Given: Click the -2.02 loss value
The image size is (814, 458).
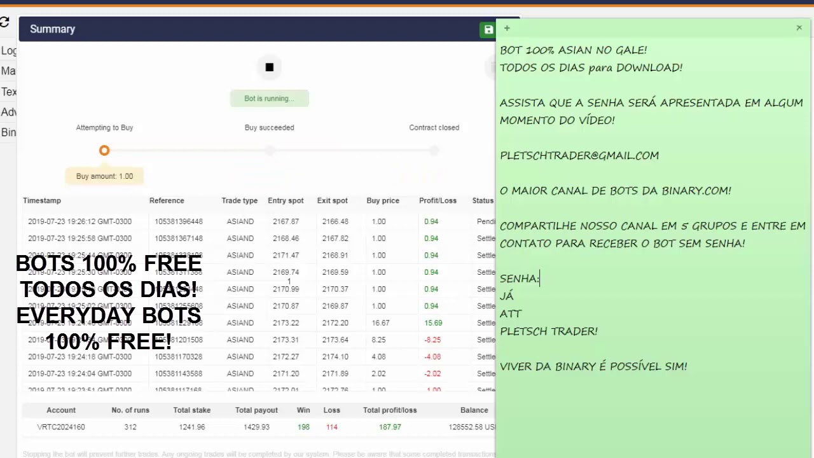Looking at the screenshot, I should [432, 373].
